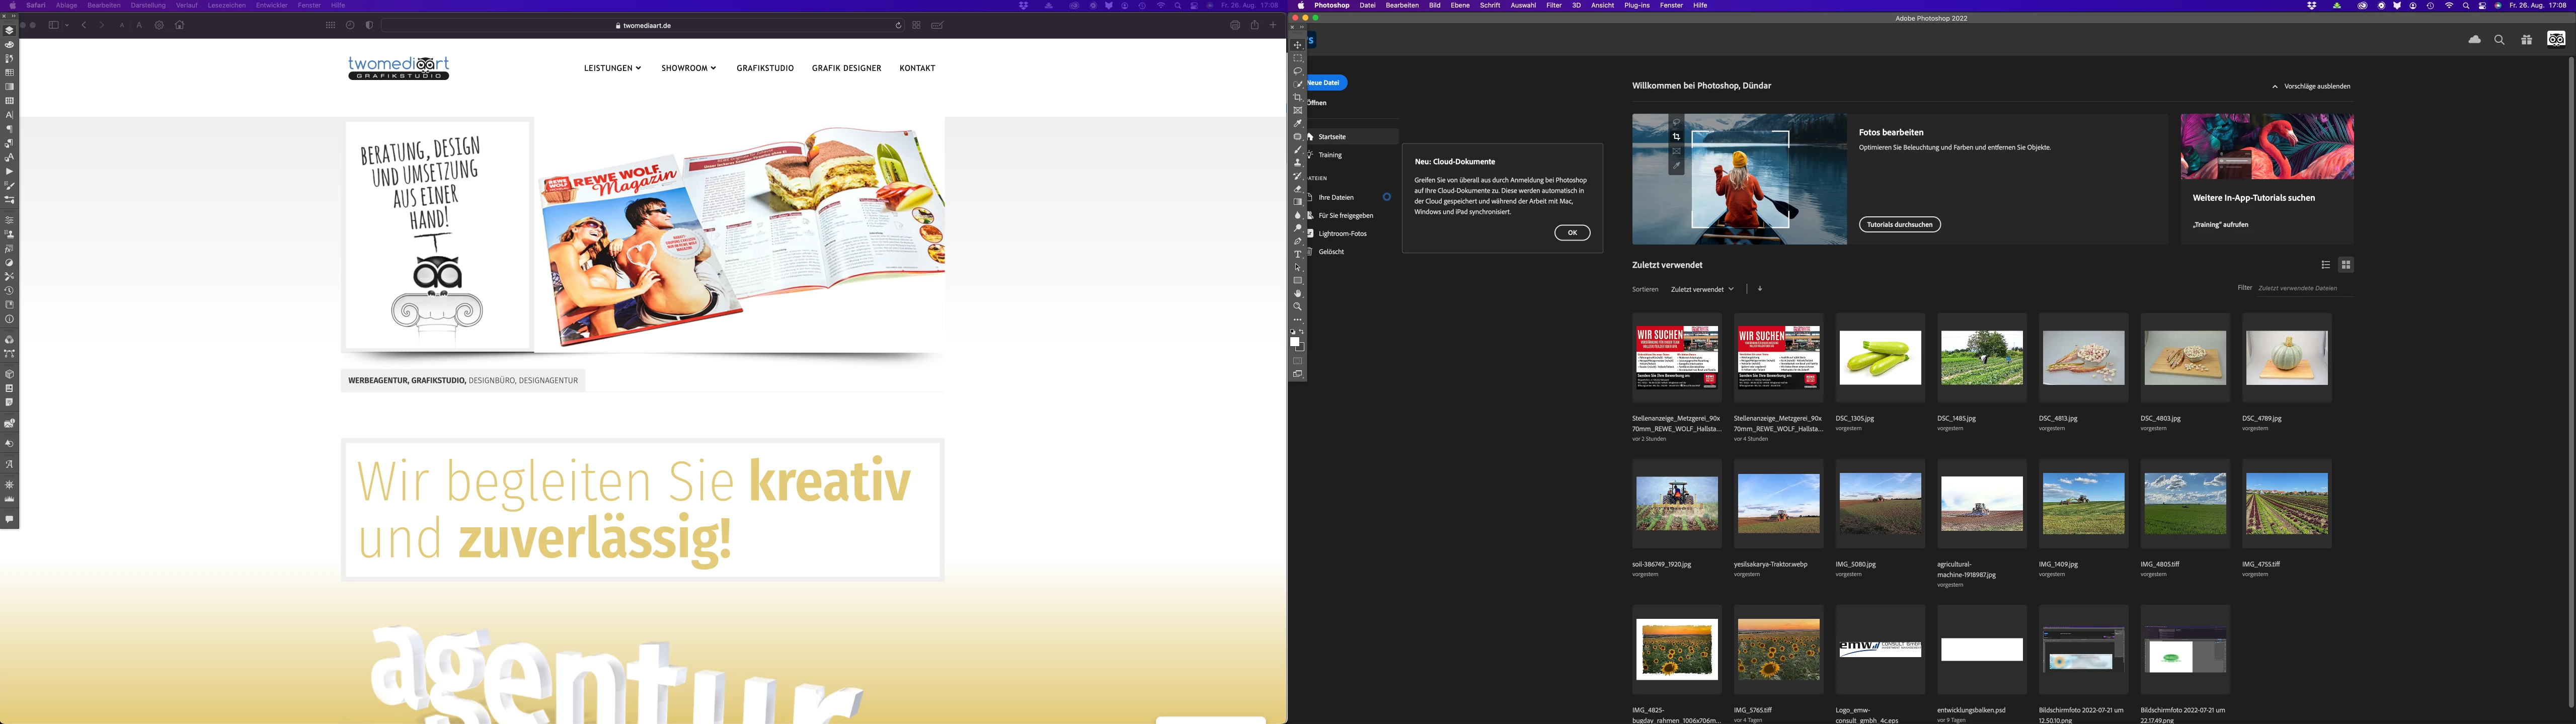
Task: Open Ebene menu in menu bar
Action: [1460, 6]
